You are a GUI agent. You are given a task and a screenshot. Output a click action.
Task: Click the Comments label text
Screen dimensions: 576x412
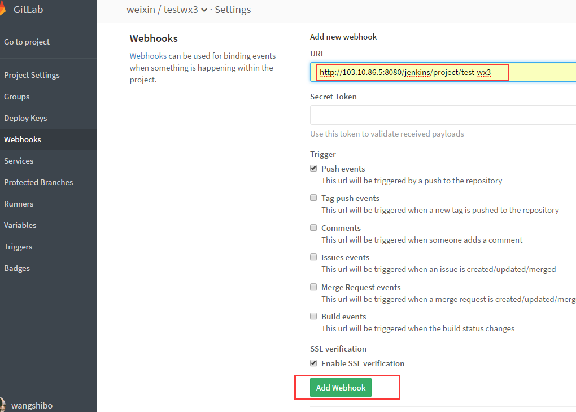[341, 228]
